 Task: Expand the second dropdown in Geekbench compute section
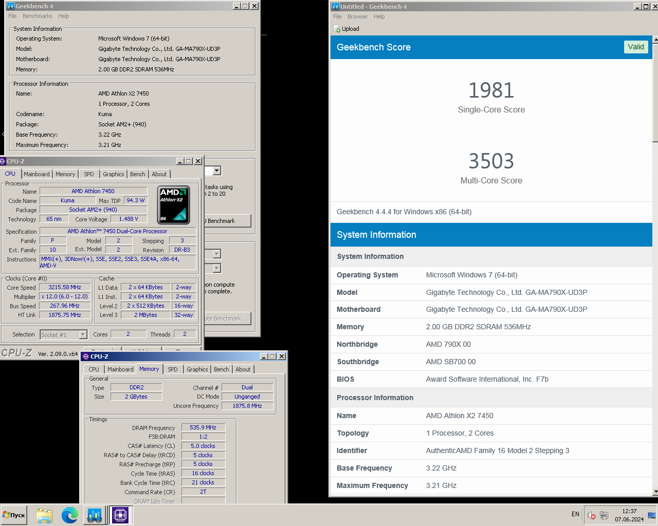pos(217,268)
